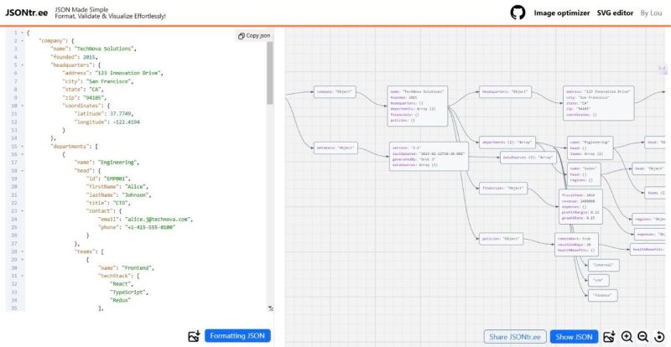Select the "crm" graph node

pos(599,281)
